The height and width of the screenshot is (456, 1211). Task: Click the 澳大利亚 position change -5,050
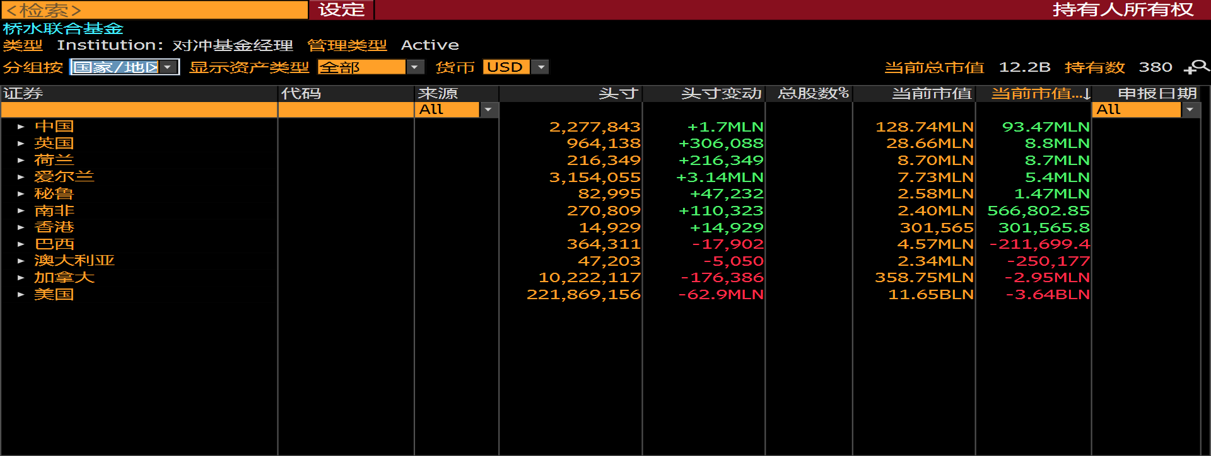pos(734,261)
